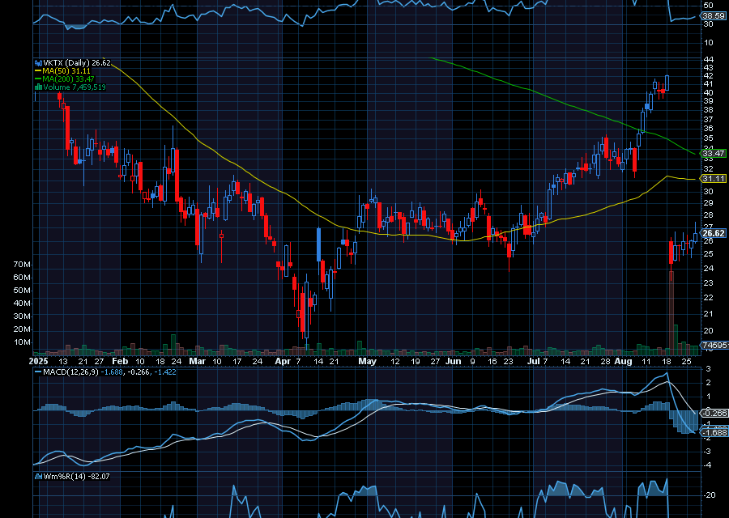This screenshot has width=729, height=518.
Task: Click the 44 label on price axis
Action: click(x=708, y=59)
